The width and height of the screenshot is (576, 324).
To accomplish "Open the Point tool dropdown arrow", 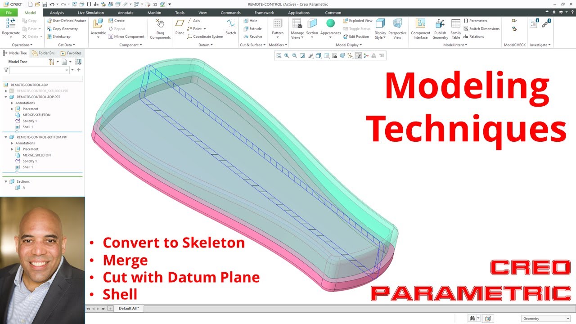I will tap(205, 29).
